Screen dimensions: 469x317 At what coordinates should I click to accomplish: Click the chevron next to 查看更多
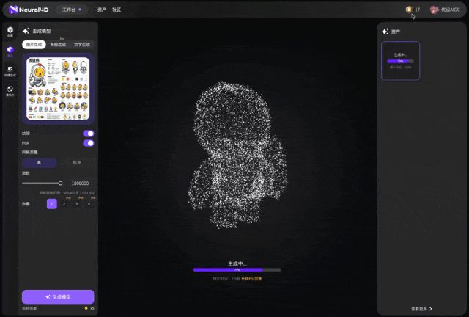pos(431,309)
